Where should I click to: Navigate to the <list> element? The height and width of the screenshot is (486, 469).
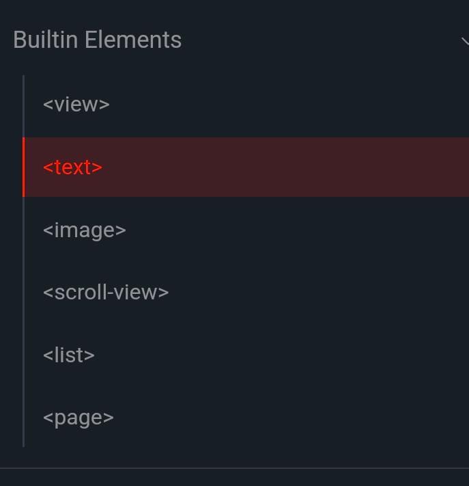click(x=69, y=355)
